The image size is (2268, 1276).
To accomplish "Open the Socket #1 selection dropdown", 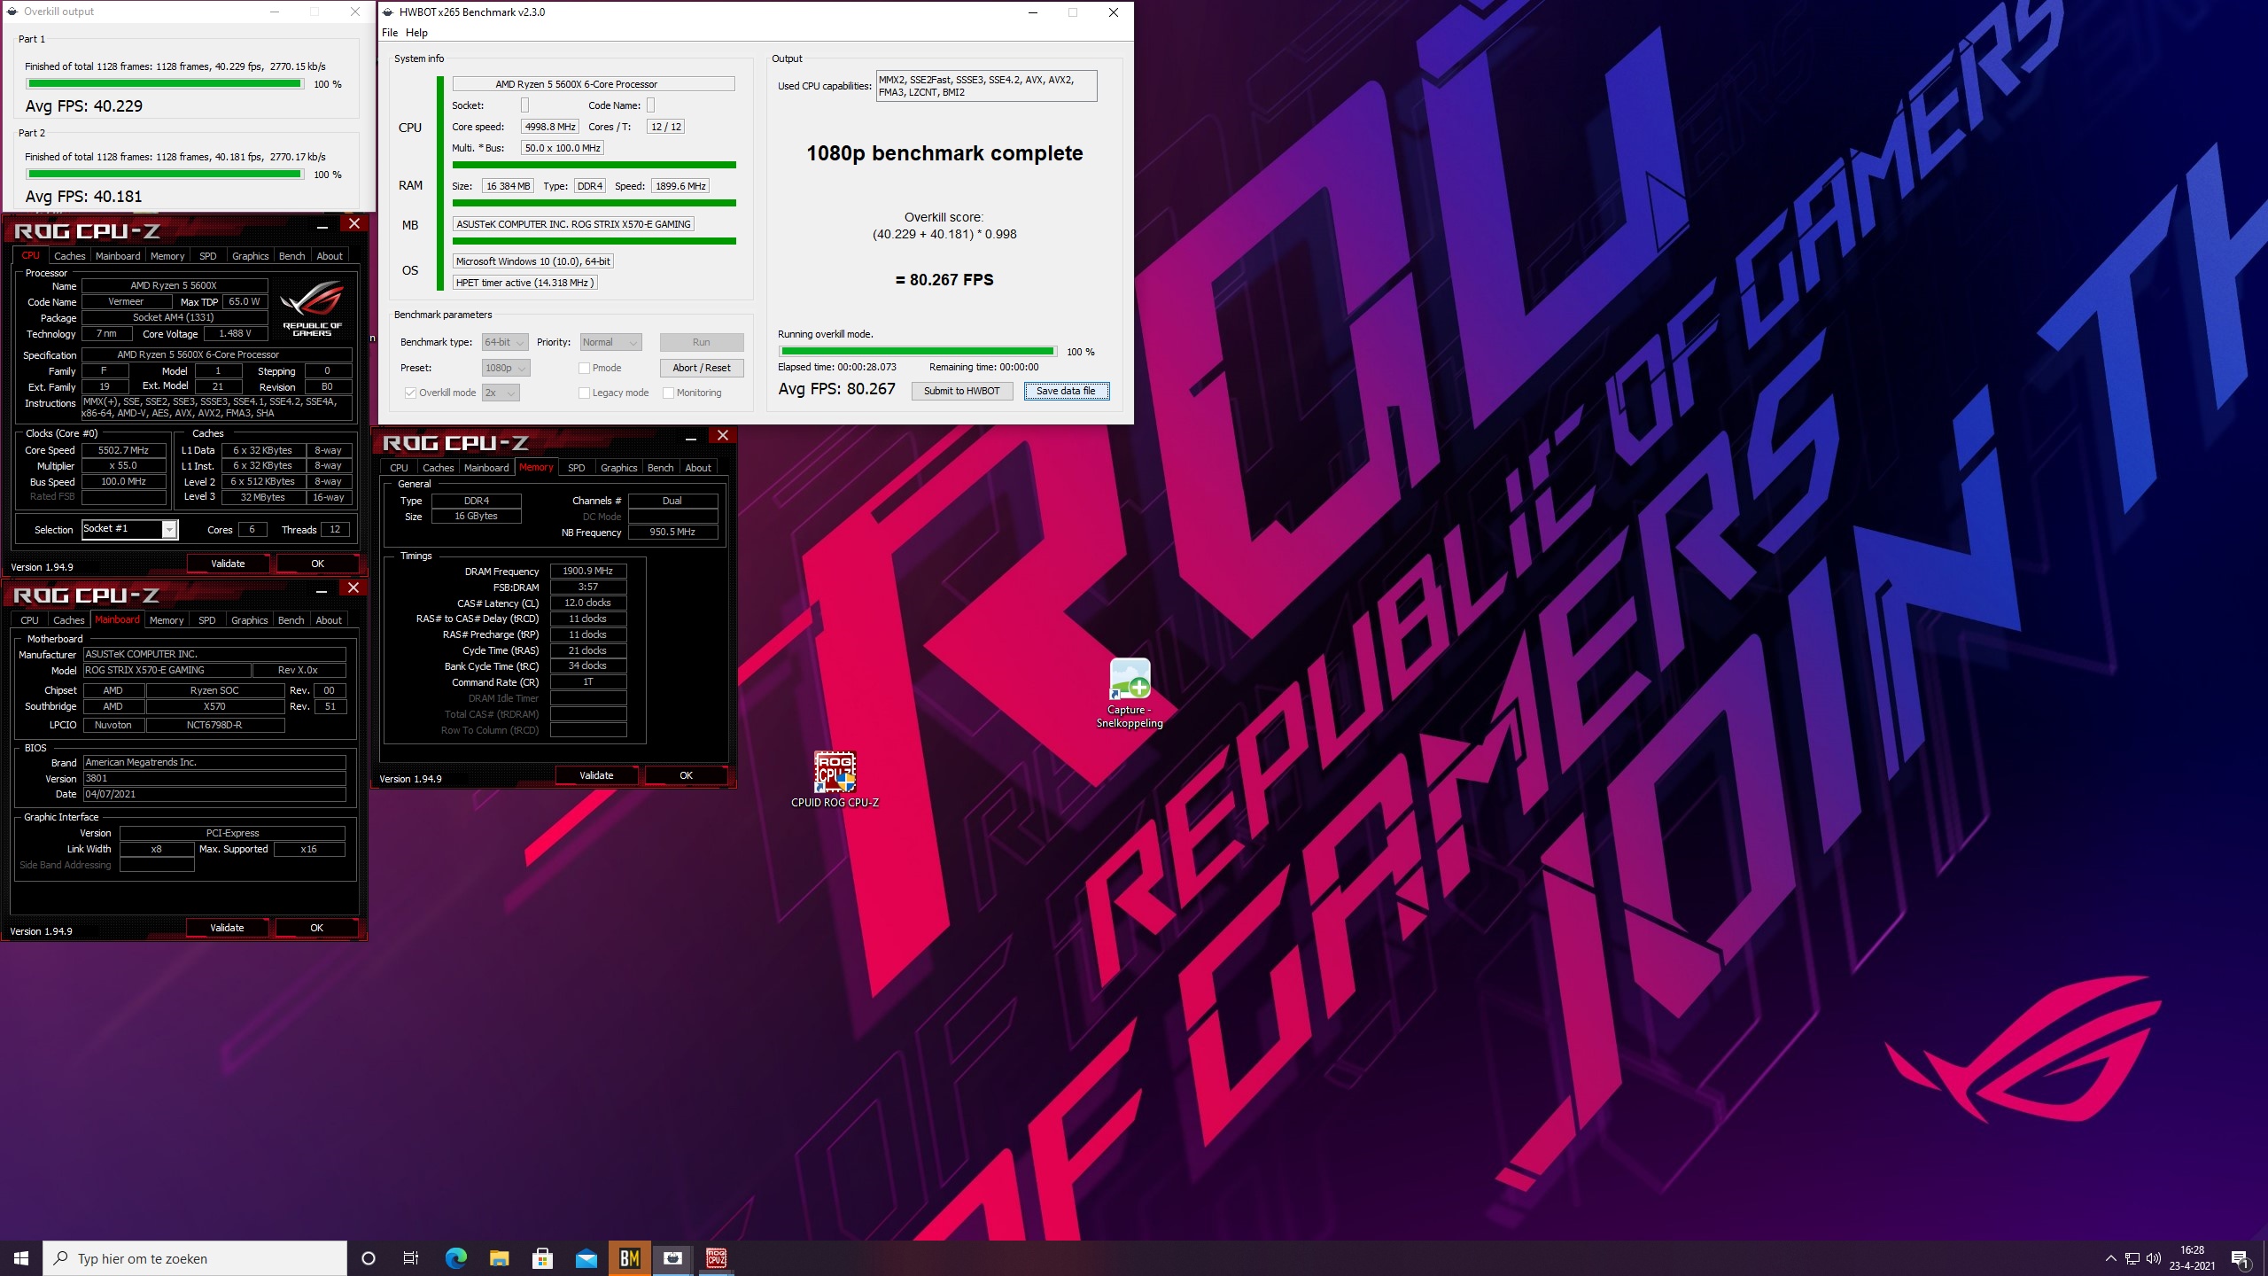I will (129, 529).
